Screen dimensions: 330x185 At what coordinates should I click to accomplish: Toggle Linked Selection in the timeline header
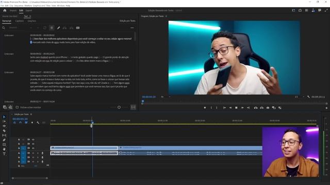[x=26, y=122]
